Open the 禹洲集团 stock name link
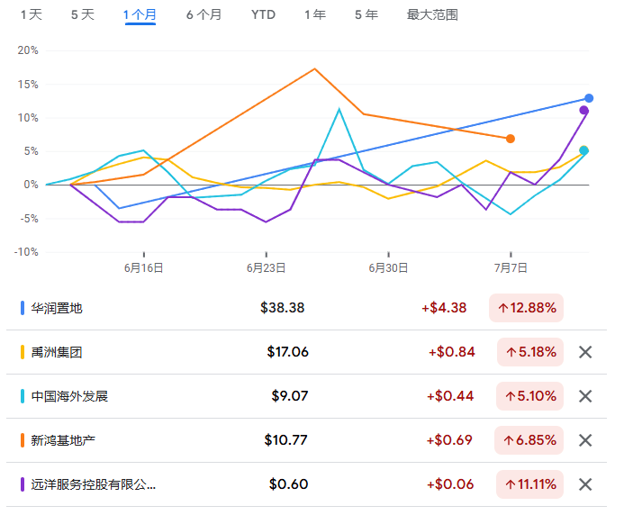This screenshot has height=515, width=624. pyautogui.click(x=57, y=352)
